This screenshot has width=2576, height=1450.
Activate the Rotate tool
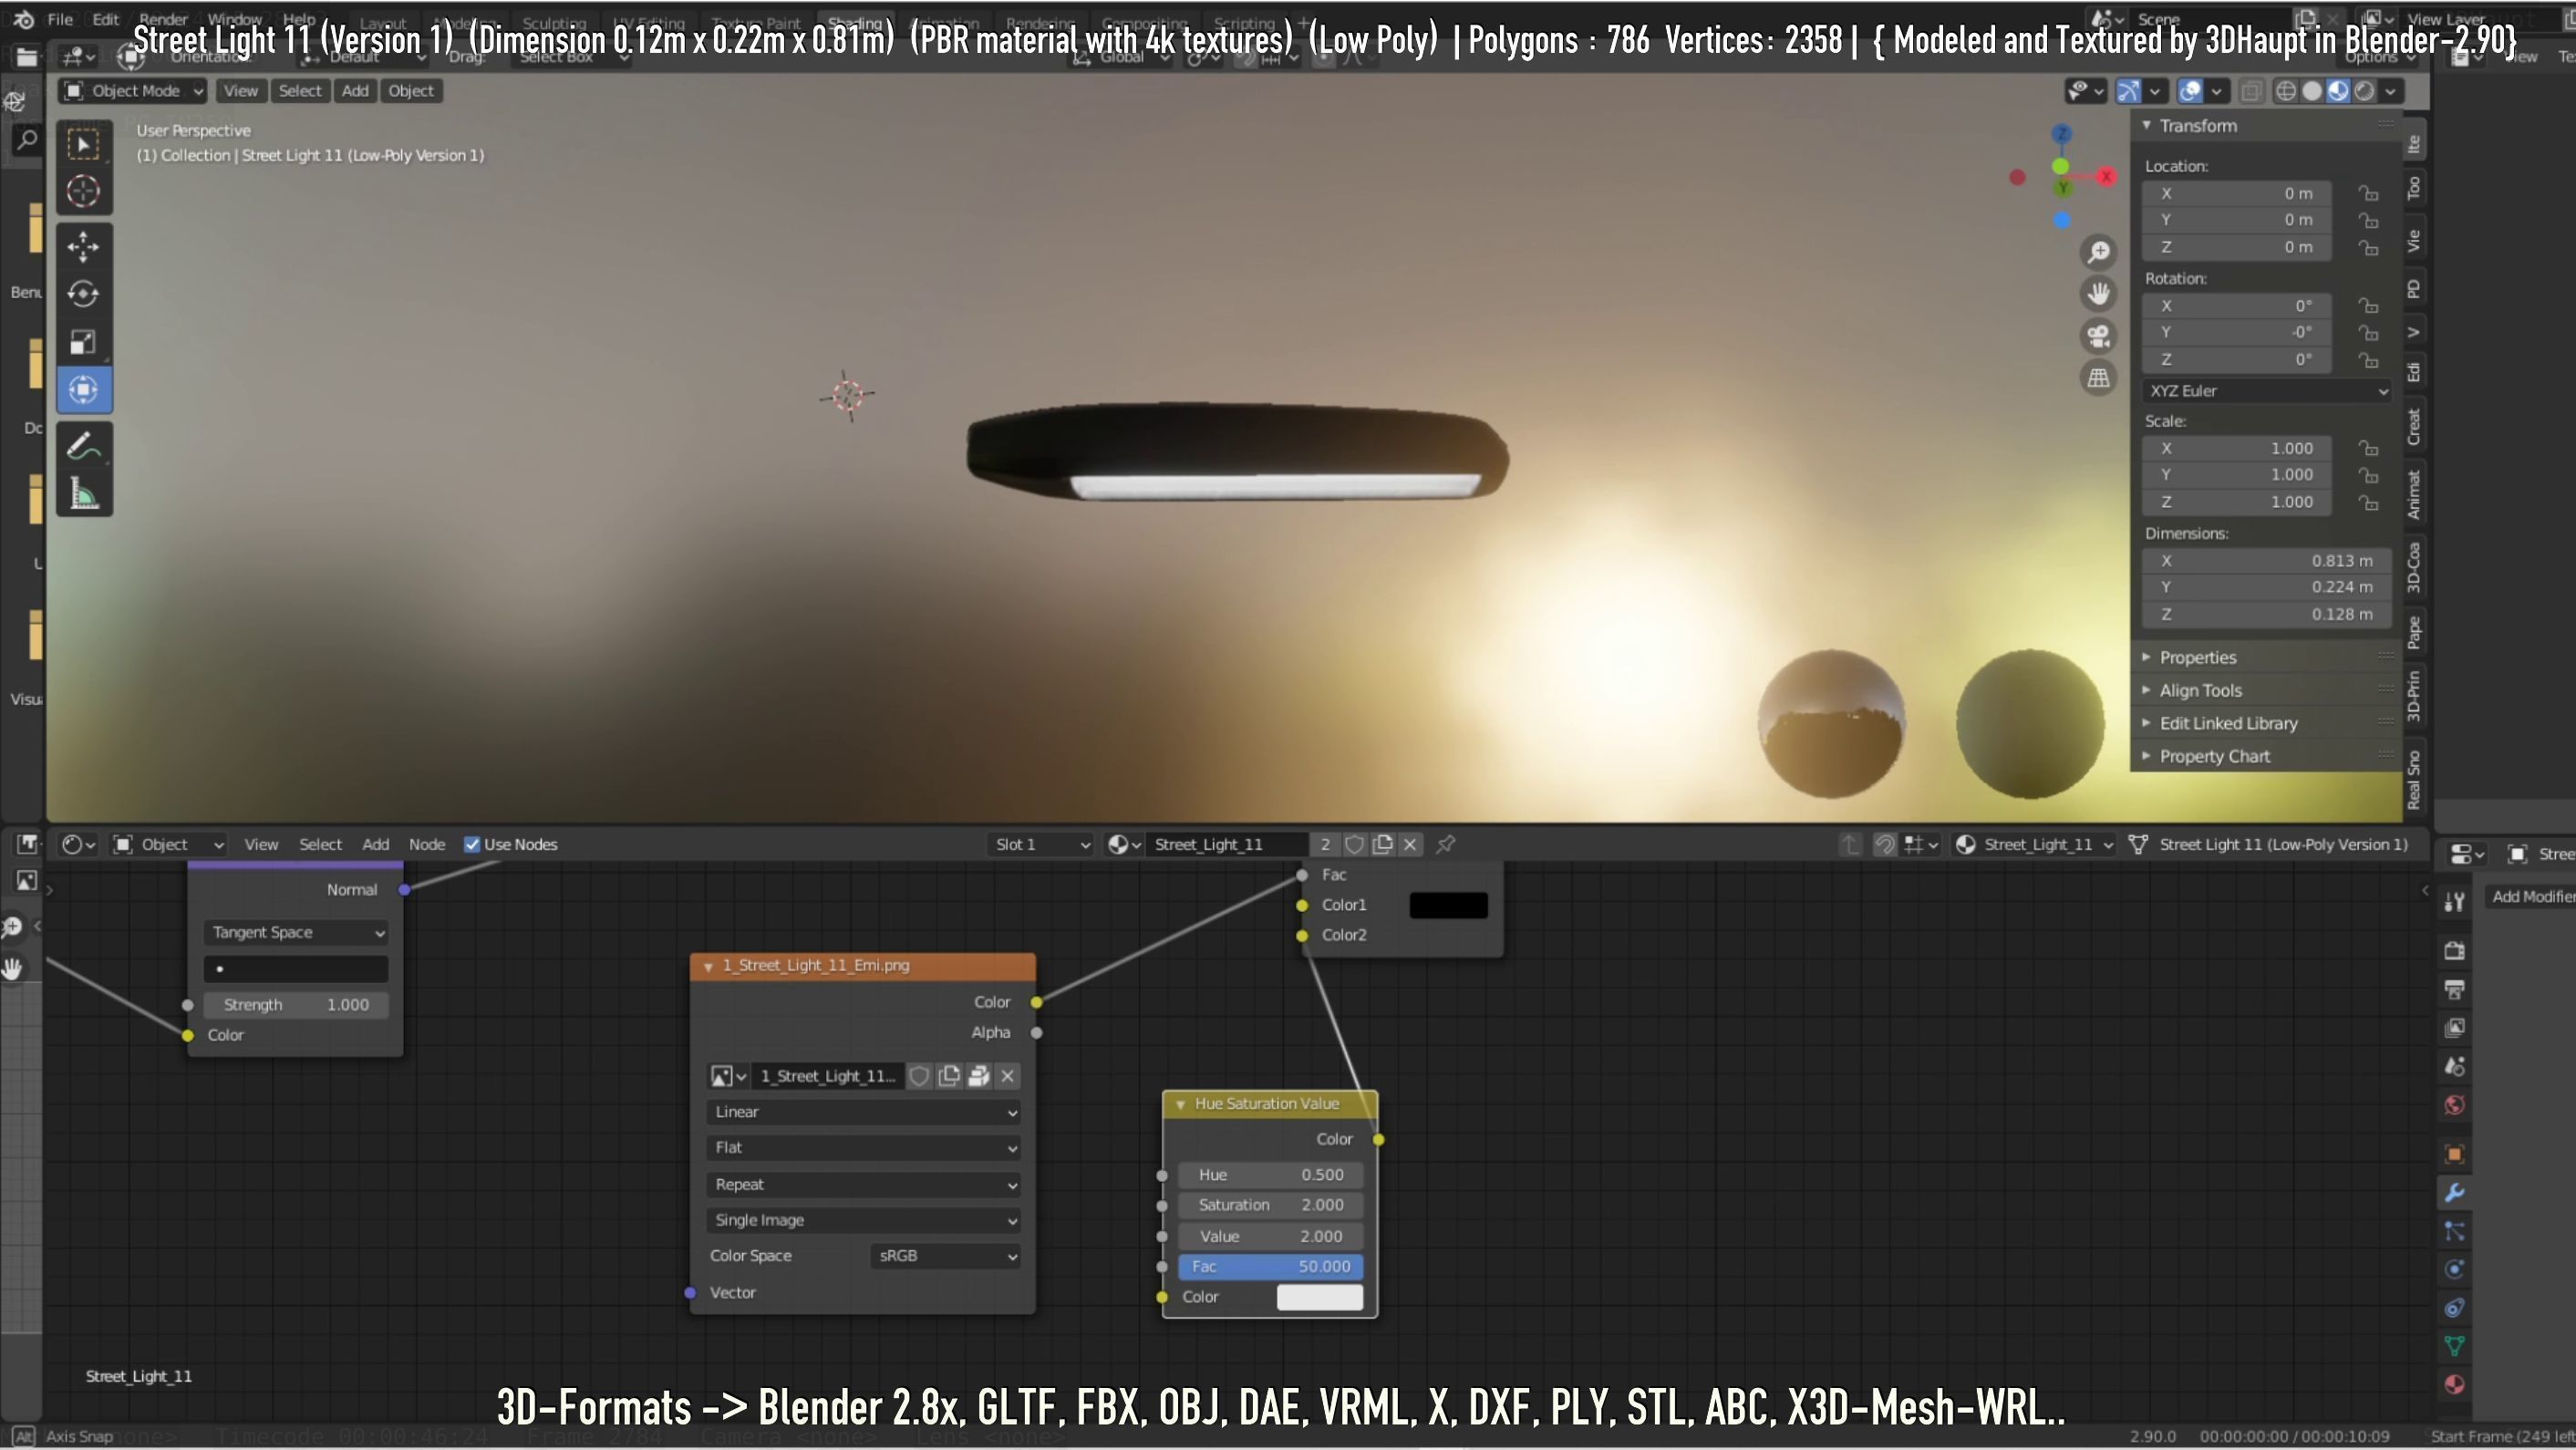tap(84, 294)
